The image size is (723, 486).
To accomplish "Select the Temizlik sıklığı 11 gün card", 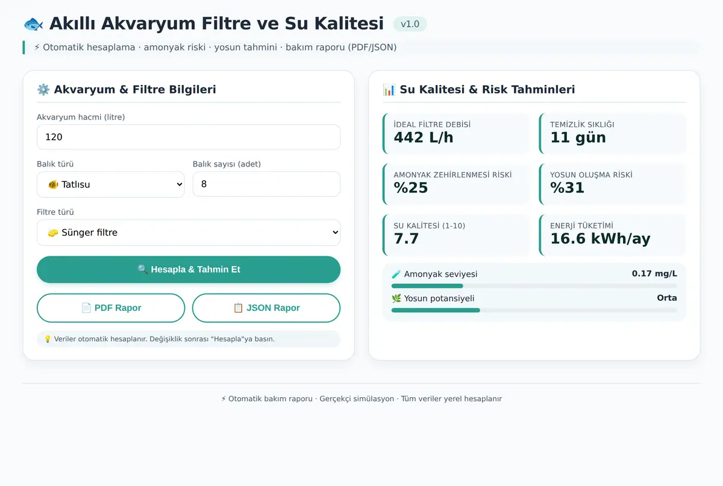I will click(x=612, y=133).
